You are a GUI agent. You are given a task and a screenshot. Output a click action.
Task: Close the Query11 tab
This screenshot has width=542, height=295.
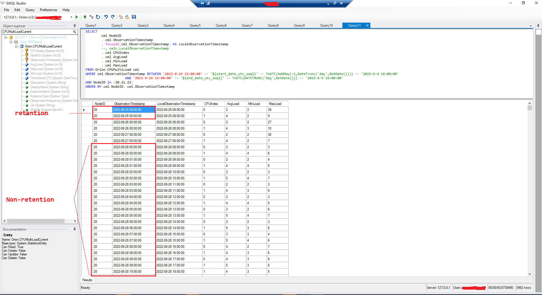[367, 25]
